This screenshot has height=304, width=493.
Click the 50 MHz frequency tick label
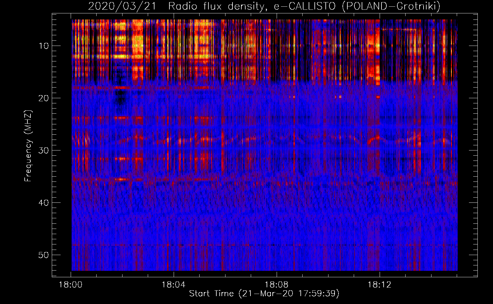tap(44, 255)
